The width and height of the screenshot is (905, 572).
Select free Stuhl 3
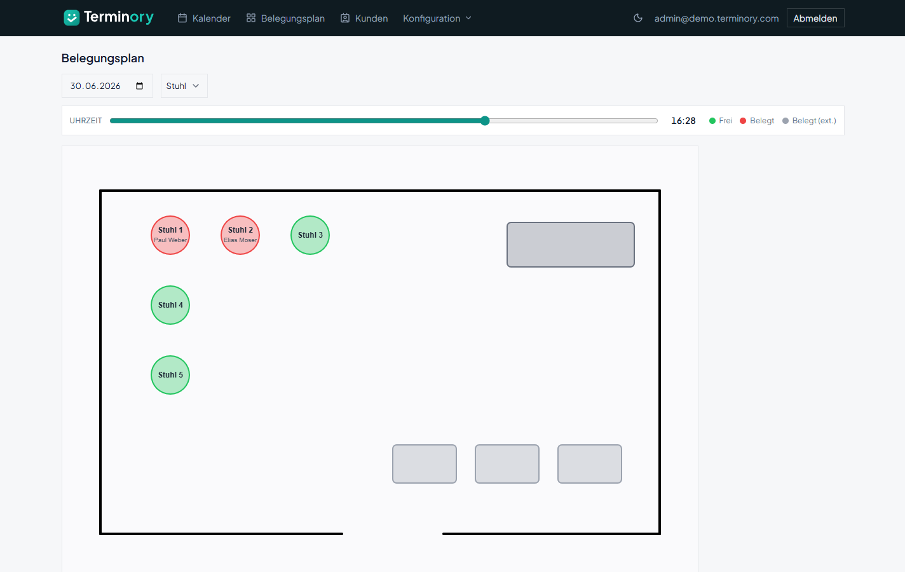click(310, 235)
